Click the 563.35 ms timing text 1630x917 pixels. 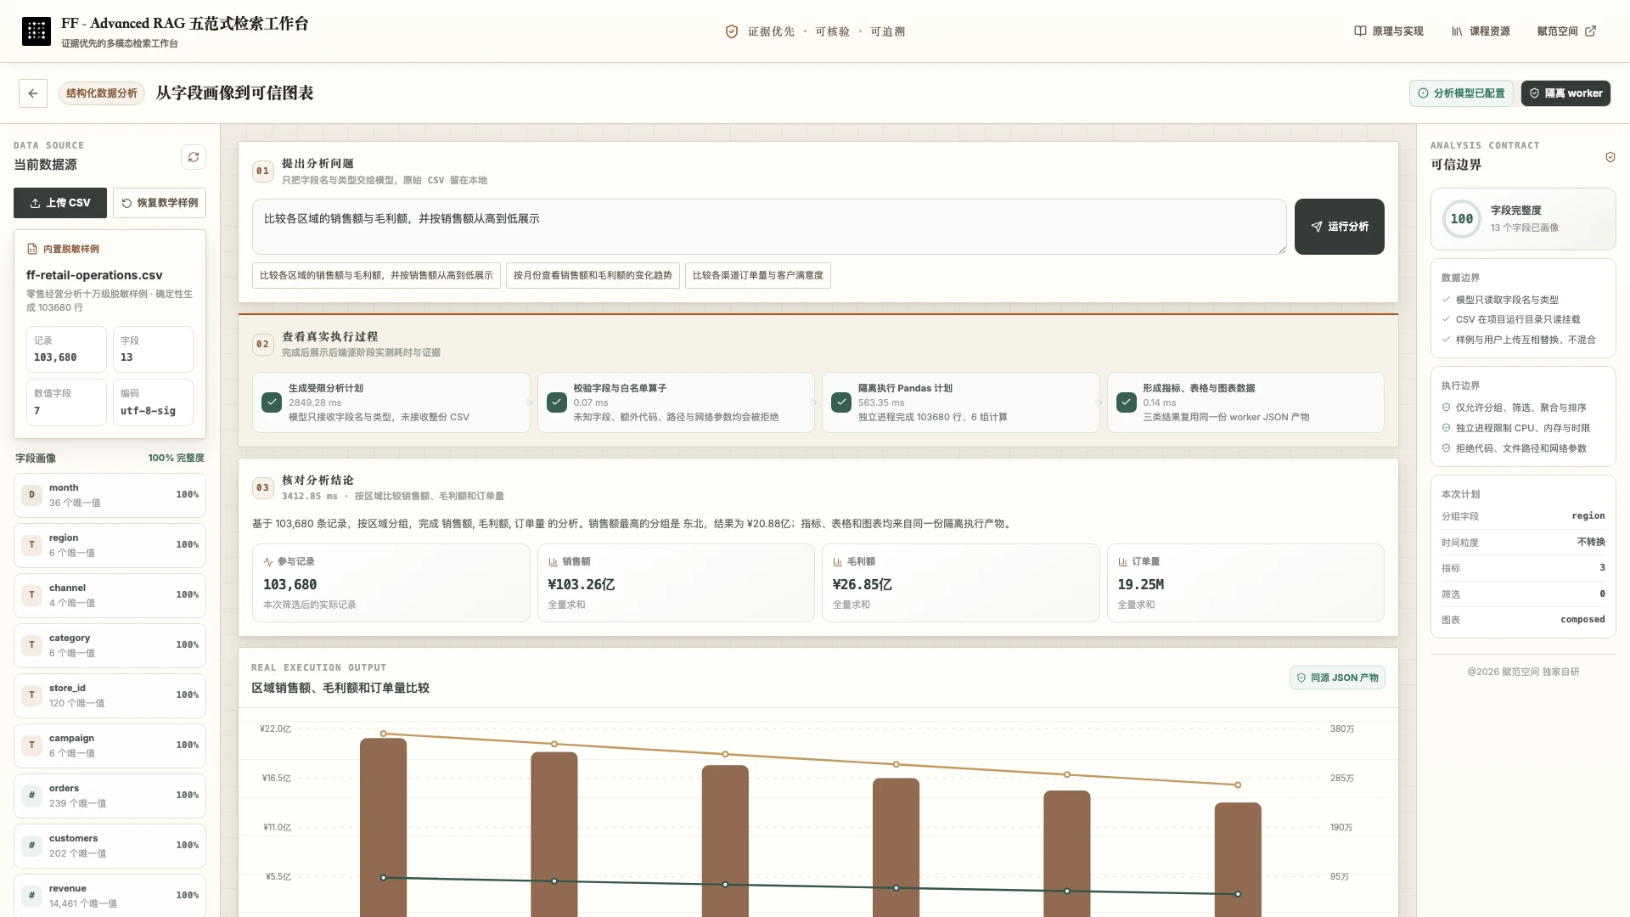[881, 402]
